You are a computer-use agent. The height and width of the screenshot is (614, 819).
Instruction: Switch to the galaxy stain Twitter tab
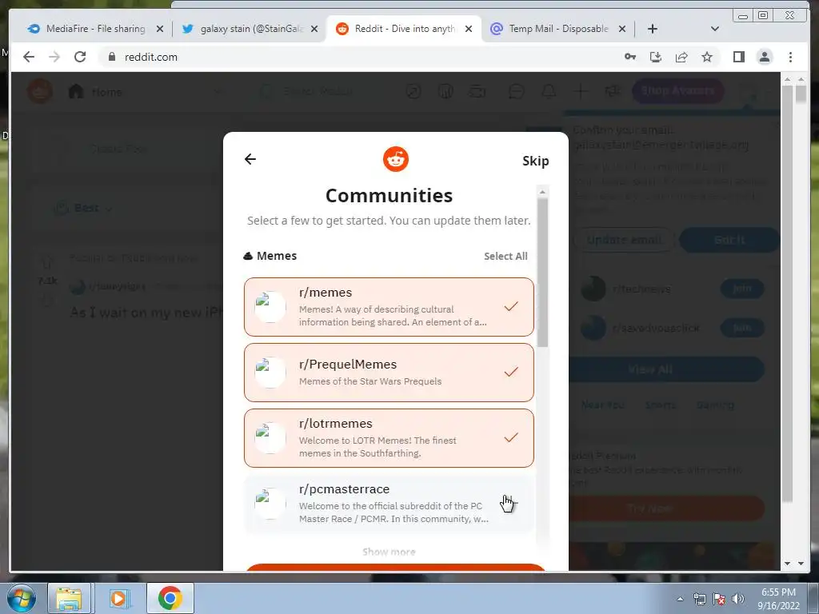click(x=250, y=29)
